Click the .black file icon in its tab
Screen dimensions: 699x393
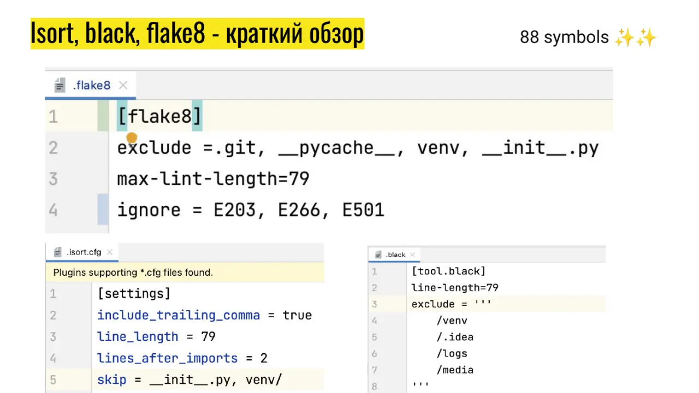point(378,255)
